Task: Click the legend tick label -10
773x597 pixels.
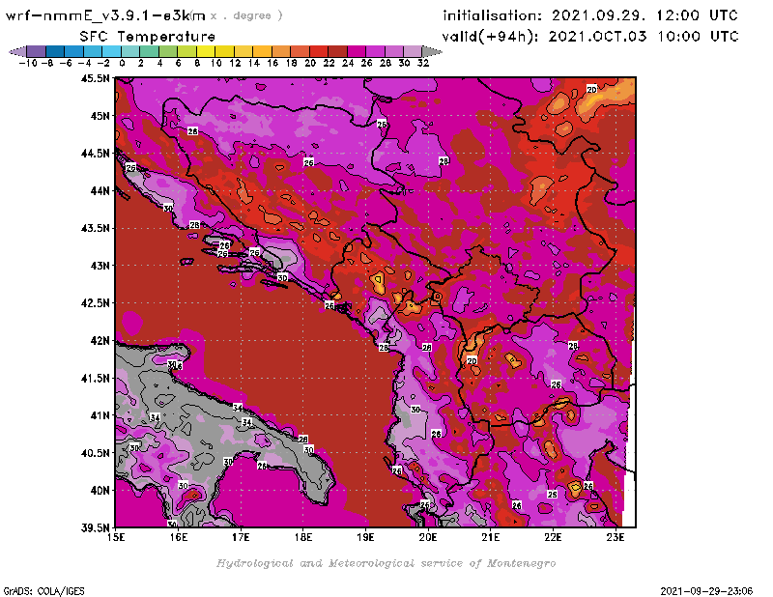Action: [28, 63]
